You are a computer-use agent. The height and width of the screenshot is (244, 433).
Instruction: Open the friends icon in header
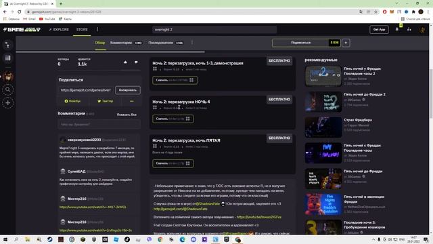pyautogui.click(x=409, y=29)
